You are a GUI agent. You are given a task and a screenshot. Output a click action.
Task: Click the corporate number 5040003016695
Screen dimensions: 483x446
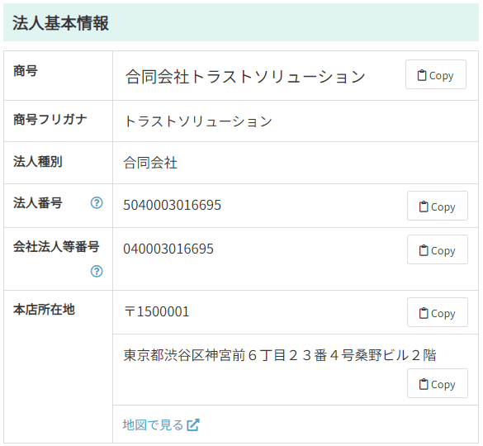173,205
